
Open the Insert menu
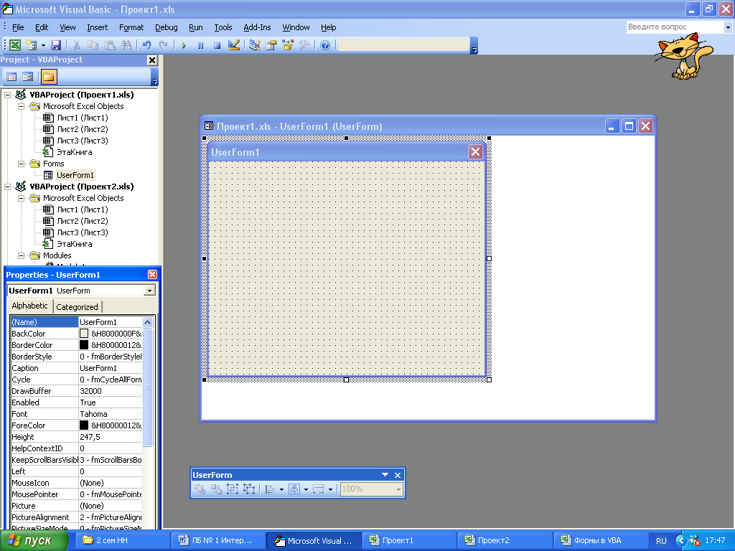(97, 27)
